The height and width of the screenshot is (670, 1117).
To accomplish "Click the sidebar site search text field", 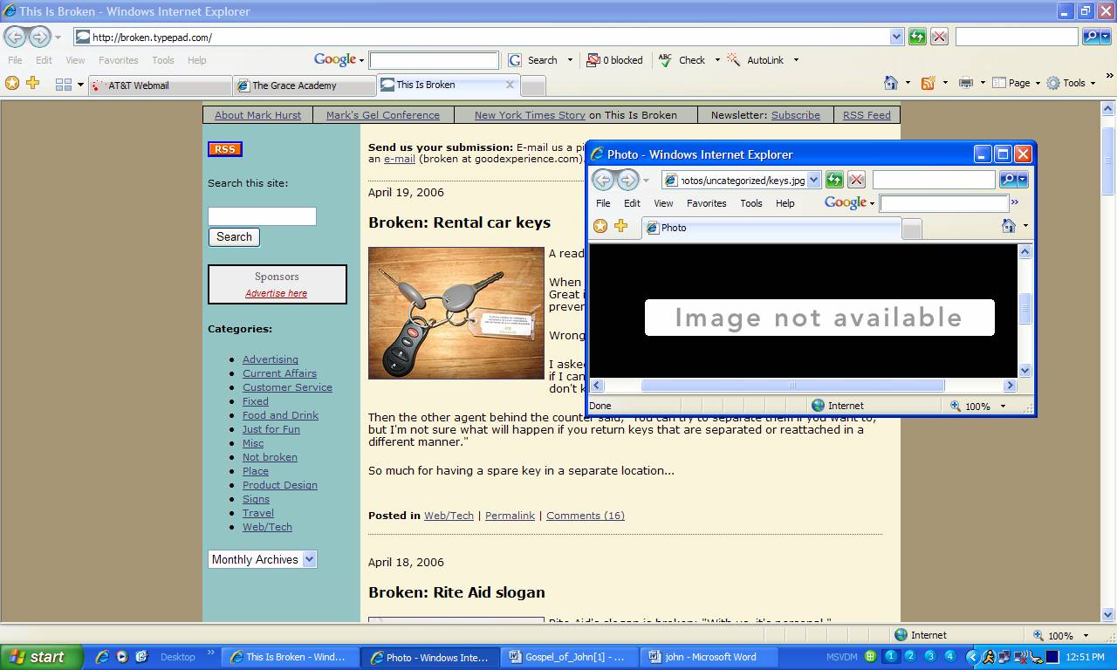I will coord(262,216).
